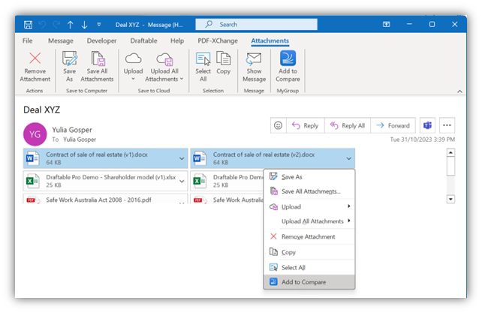Open Microsoft Teams share icon

427,125
